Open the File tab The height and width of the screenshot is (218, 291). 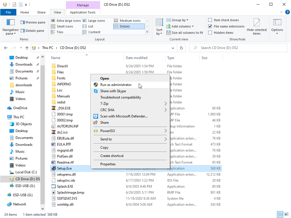point(8,12)
